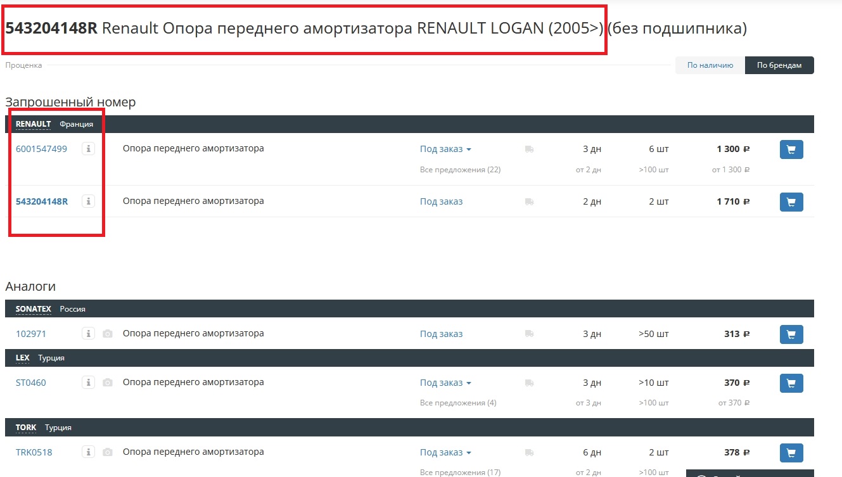Click price 313 ₽
This screenshot has height=477, width=842.
click(737, 334)
